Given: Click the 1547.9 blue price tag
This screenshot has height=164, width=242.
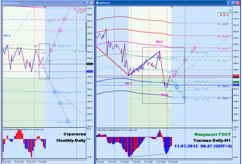Looking at the screenshot, I should [x=90, y=72].
